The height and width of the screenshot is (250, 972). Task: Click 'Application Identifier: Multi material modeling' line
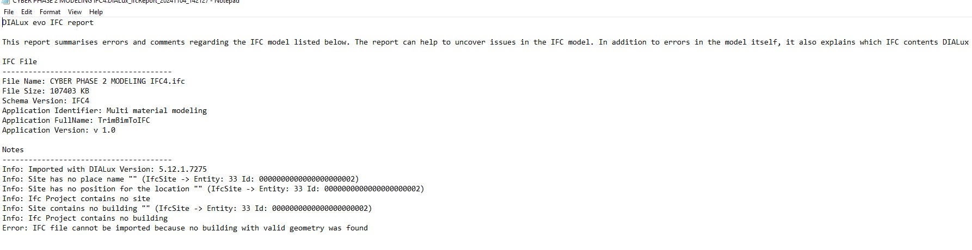104,110
